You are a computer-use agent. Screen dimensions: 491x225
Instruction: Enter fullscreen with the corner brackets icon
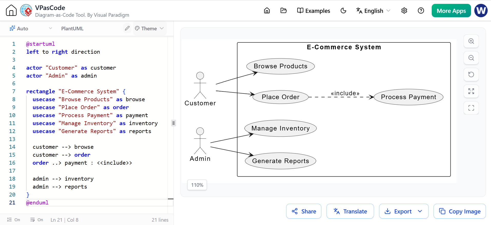471,108
